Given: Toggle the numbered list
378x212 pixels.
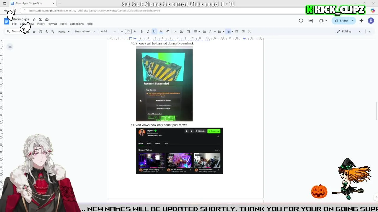Looking at the screenshot, I should [228, 32].
